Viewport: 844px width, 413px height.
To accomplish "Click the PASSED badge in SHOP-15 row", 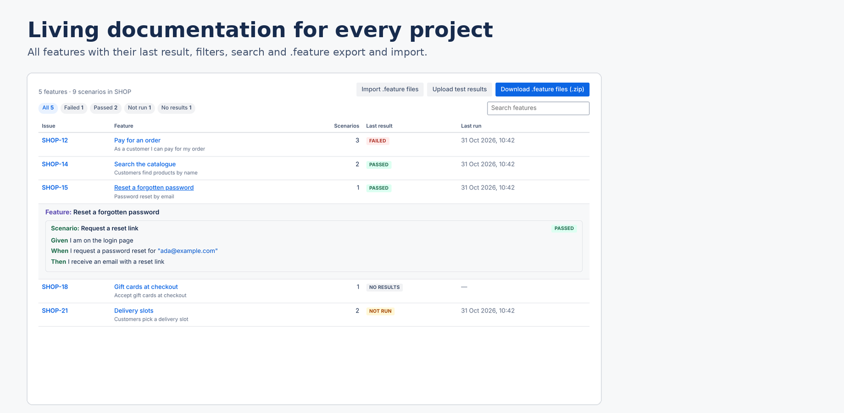I will click(378, 188).
